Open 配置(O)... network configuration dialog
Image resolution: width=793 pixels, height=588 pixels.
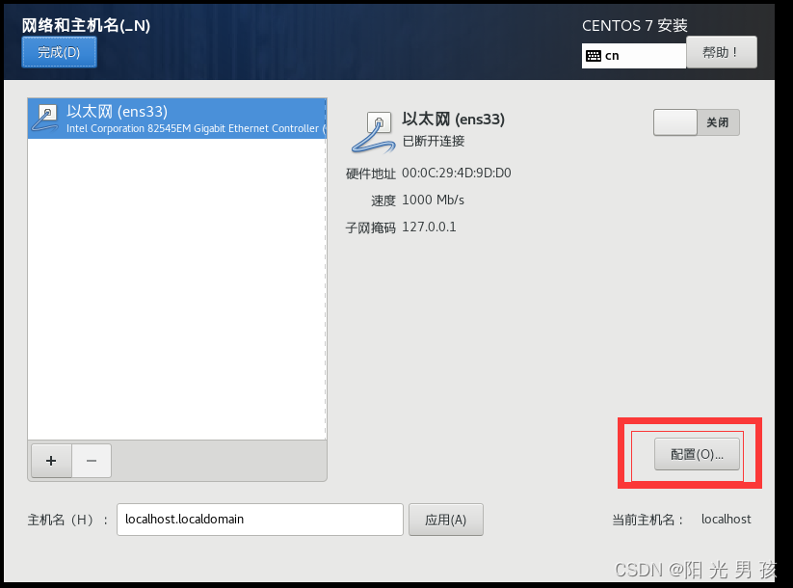point(697,454)
